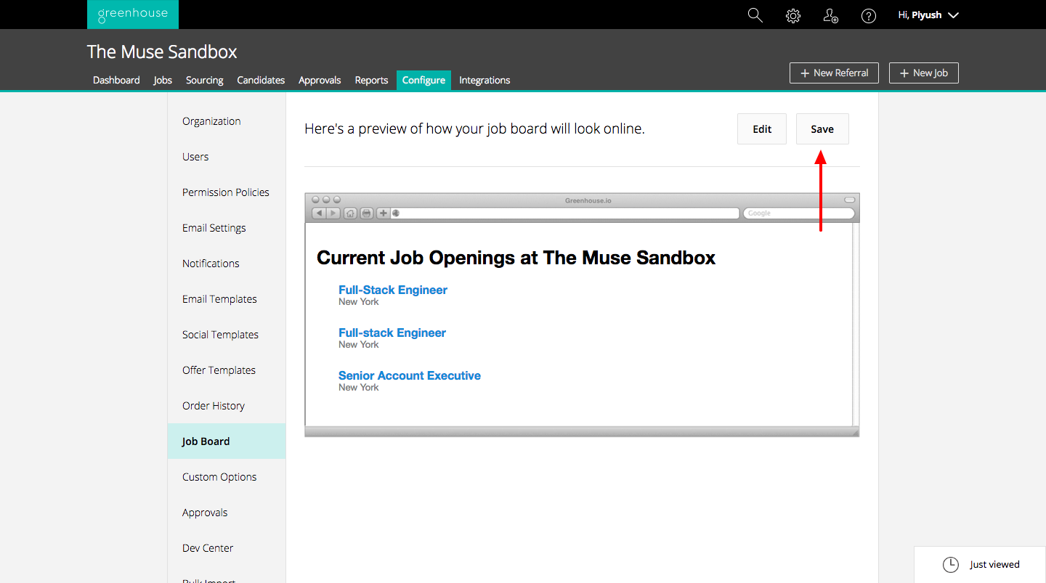Image resolution: width=1046 pixels, height=583 pixels.
Task: Open Approvals in the left sidebar
Action: coord(227,513)
